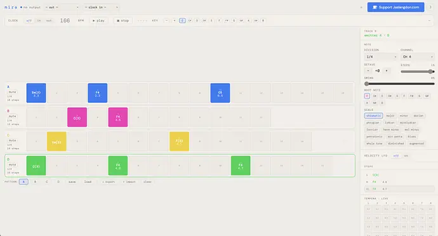The height and width of the screenshot is (236, 438).
Task: Adjust the Swing slider
Action: pyautogui.click(x=399, y=84)
